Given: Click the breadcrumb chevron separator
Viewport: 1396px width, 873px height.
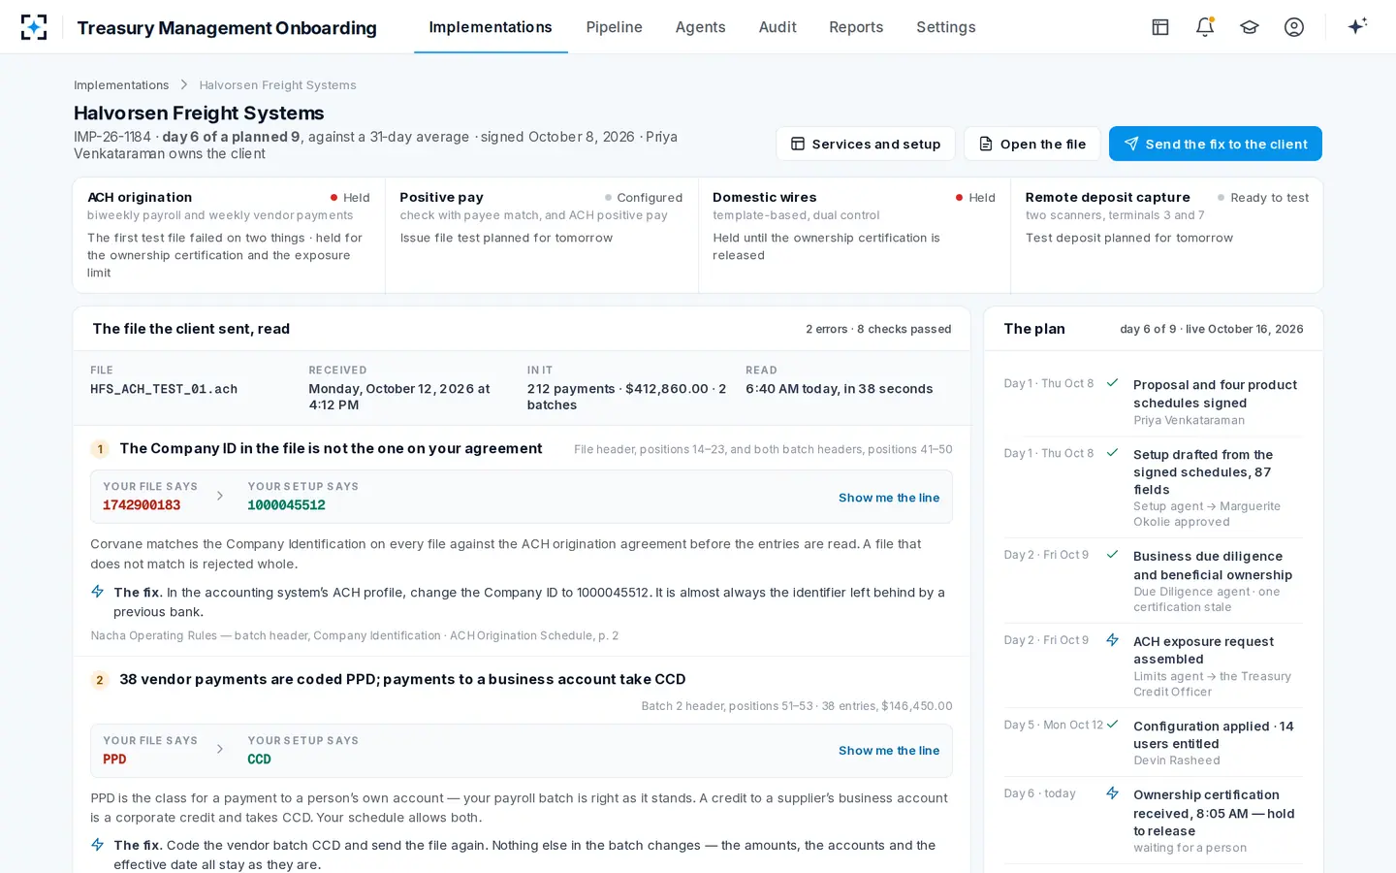Looking at the screenshot, I should [x=184, y=85].
